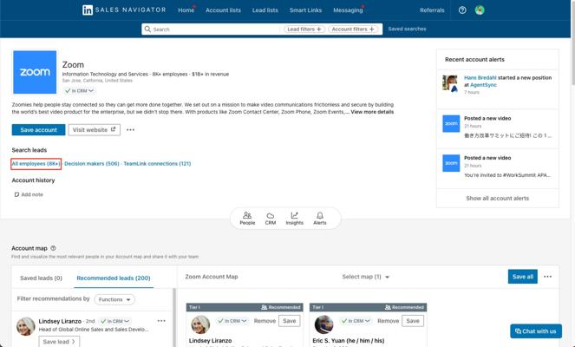Open AgentSync company link
575x347 pixels.
483,85
